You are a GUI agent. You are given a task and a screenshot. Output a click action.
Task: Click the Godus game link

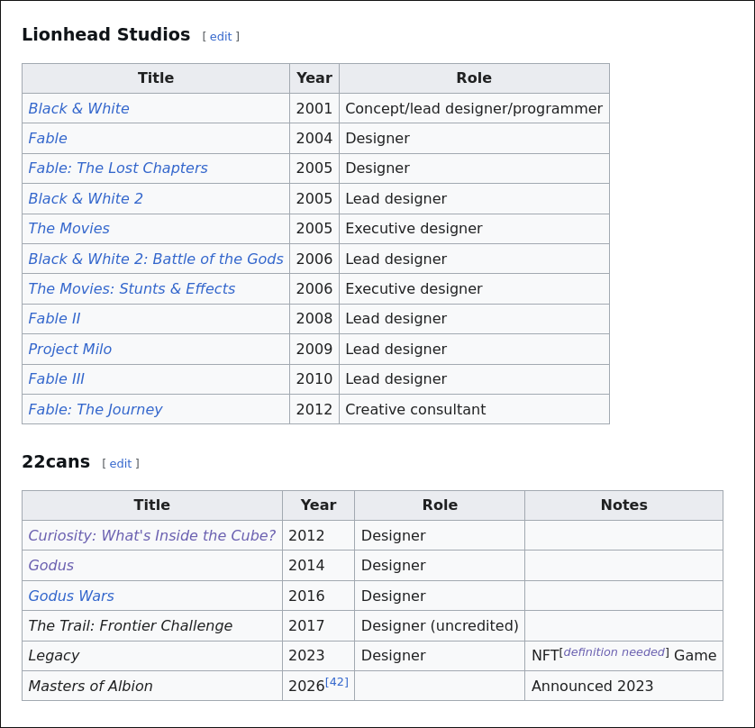click(x=50, y=565)
